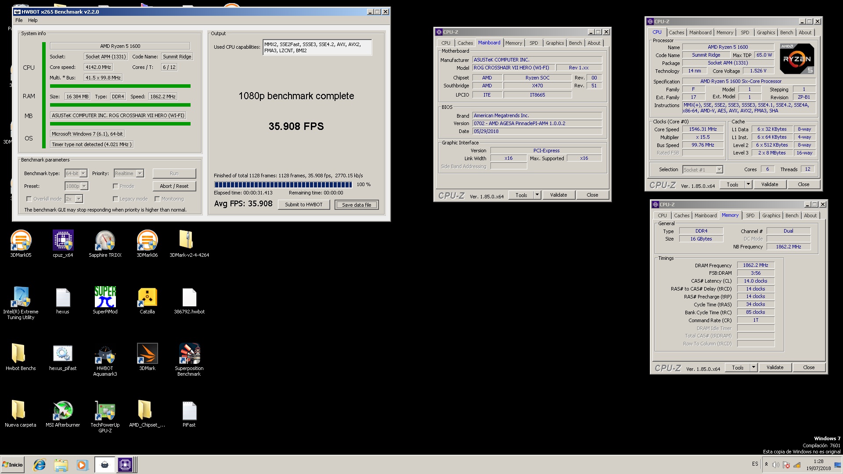
Task: Click Submit to HWBOT button
Action: pyautogui.click(x=303, y=205)
